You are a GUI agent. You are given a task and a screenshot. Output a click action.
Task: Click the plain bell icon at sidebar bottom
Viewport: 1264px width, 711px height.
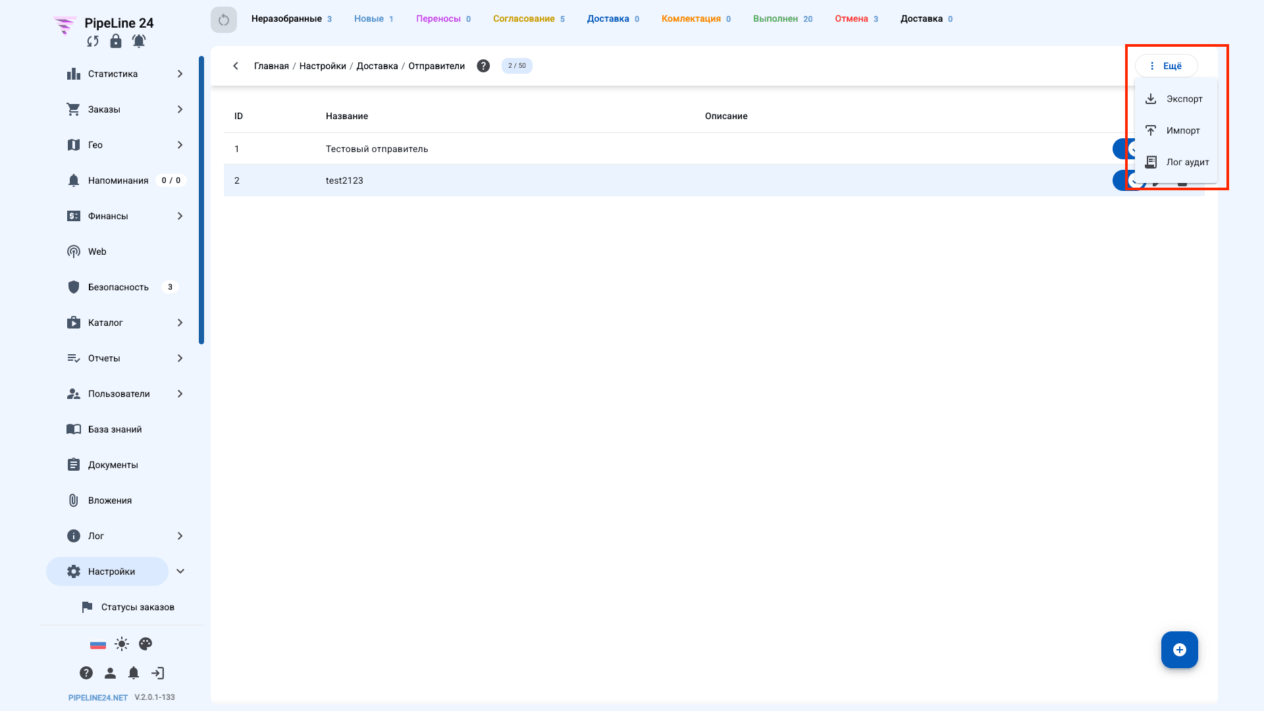[x=134, y=673]
